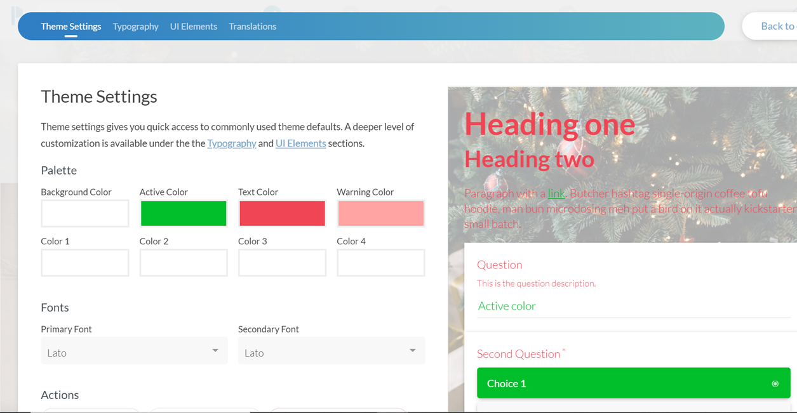
Task: Click the green link in preview paragraph
Action: tap(556, 193)
